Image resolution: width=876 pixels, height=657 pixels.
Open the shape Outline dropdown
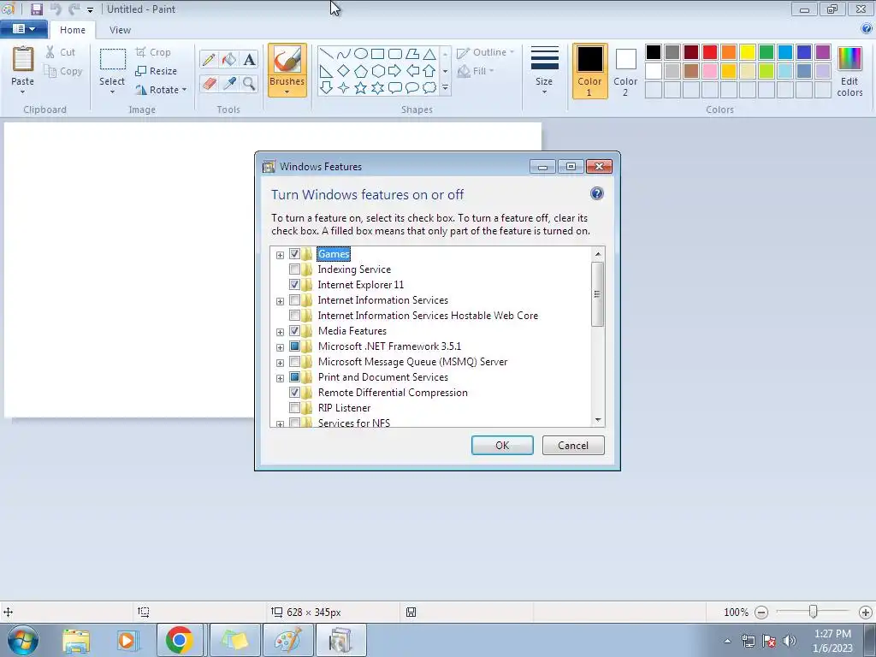485,52
